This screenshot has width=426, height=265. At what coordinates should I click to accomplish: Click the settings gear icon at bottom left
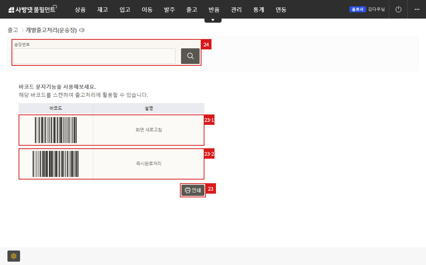14,256
